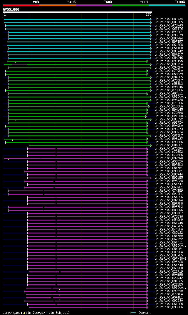
Task: Select the UniRef100_A5BD20 label
Action: tap(169, 162)
